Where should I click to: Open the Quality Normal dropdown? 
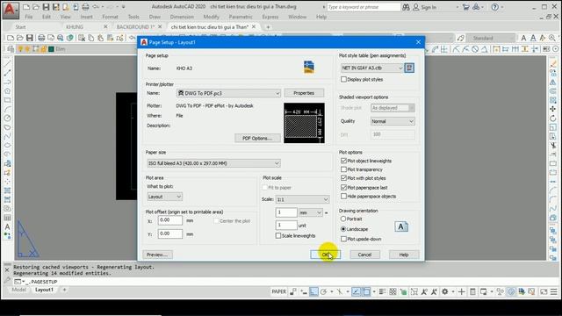tap(393, 121)
